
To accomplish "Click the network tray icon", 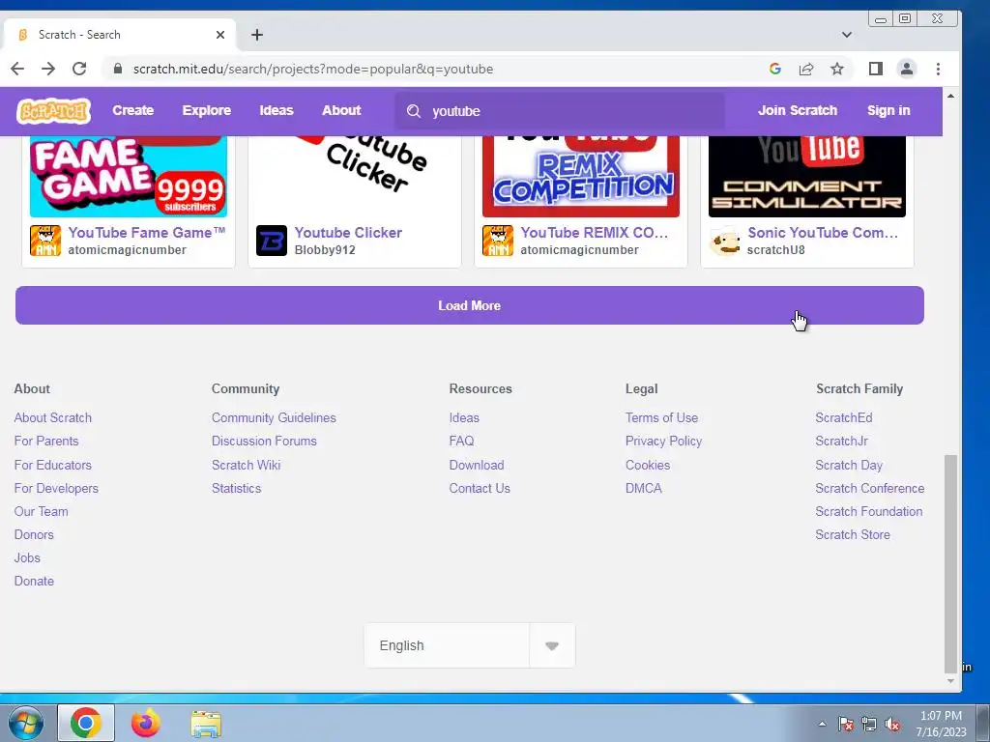I will pos(869,725).
